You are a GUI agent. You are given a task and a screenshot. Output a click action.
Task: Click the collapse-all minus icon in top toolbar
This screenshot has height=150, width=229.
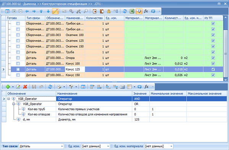coord(21,11)
